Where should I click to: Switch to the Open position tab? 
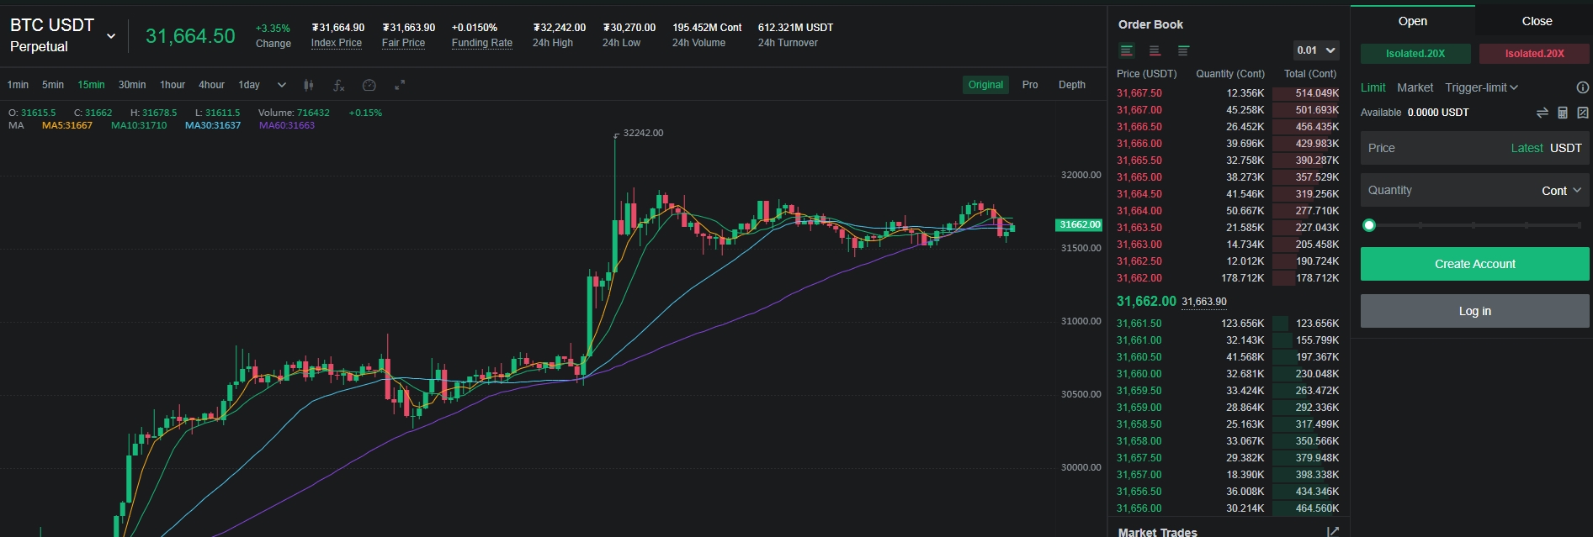pos(1412,21)
